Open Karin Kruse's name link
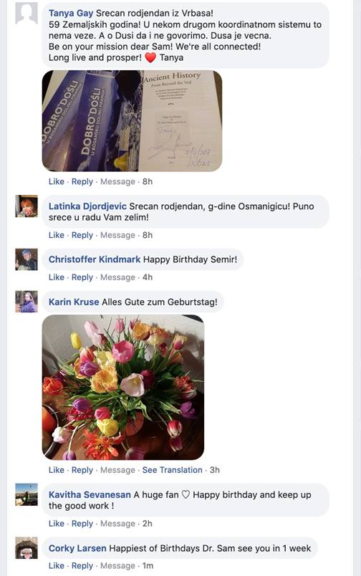This screenshot has height=576, width=361. click(74, 302)
